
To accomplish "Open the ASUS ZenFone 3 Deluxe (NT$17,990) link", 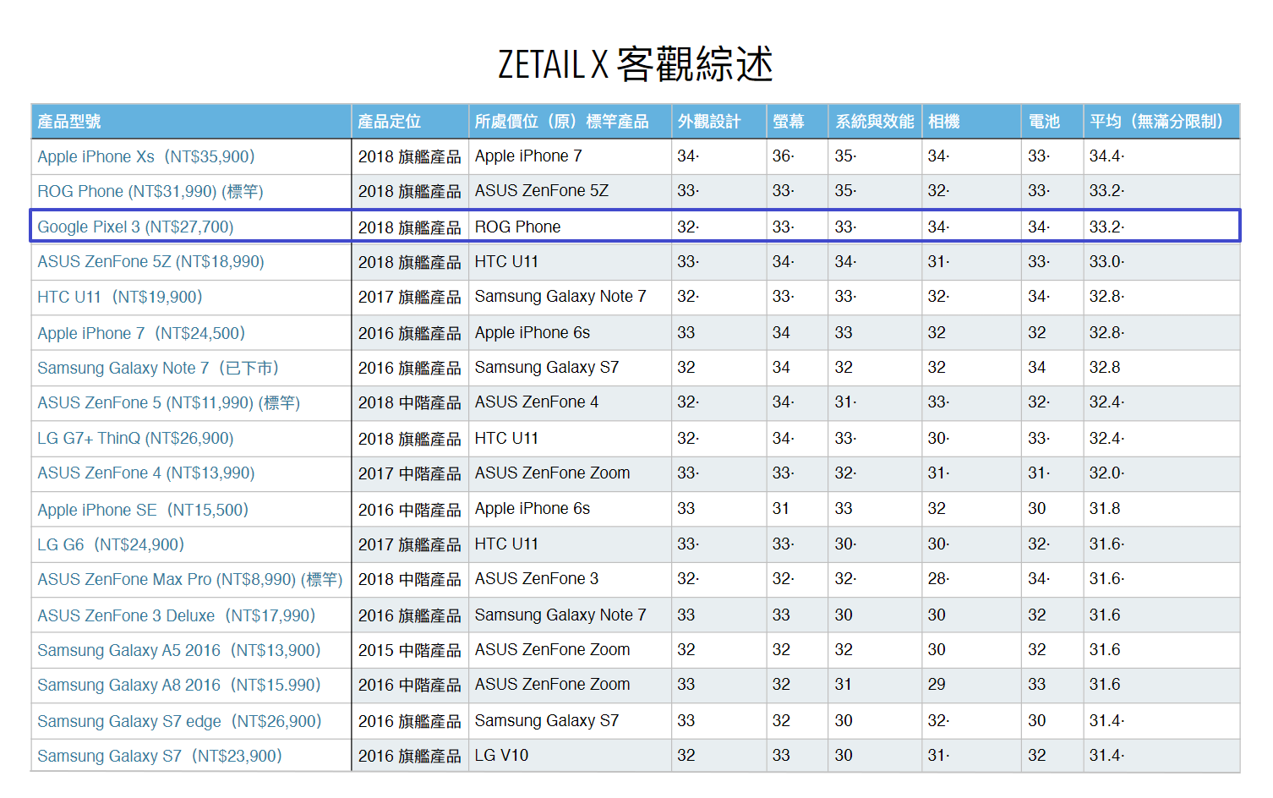I will pos(176,615).
